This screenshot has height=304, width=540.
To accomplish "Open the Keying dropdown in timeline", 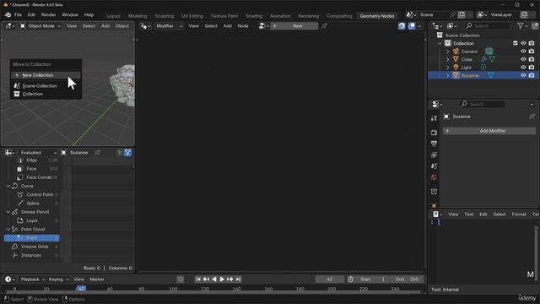I will pos(58,280).
